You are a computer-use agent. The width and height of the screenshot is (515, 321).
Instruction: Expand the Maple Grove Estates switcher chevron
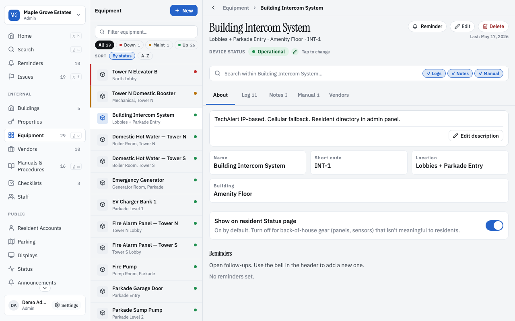78,15
